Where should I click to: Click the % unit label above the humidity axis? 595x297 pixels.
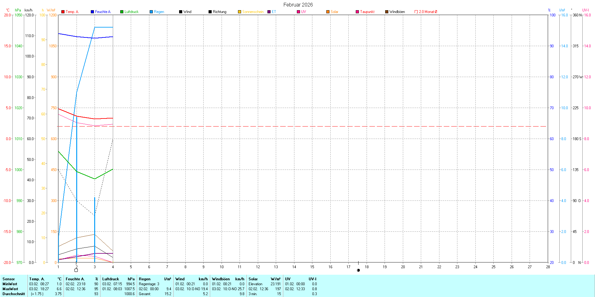[549, 10]
